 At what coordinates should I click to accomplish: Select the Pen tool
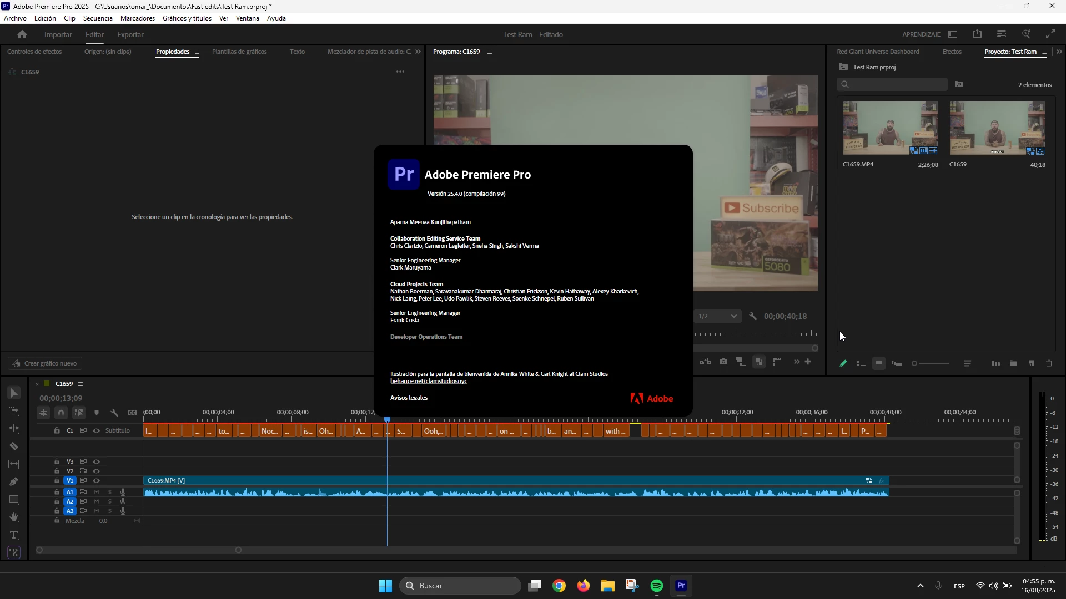click(14, 482)
